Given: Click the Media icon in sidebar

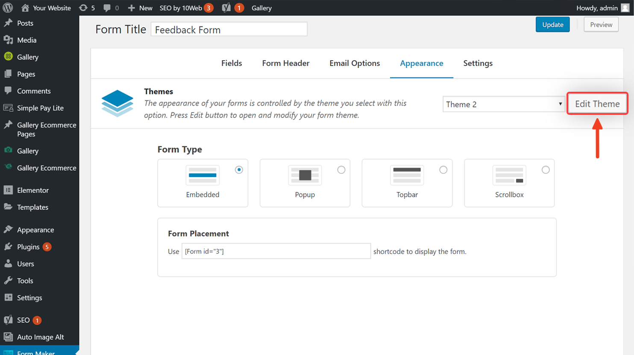Looking at the screenshot, I should (x=8, y=40).
